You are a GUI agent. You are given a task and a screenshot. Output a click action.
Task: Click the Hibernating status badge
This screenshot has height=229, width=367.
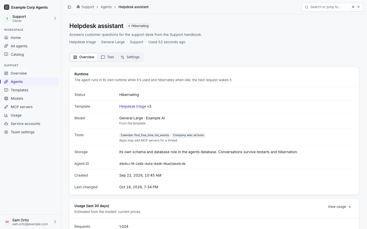tap(138, 26)
